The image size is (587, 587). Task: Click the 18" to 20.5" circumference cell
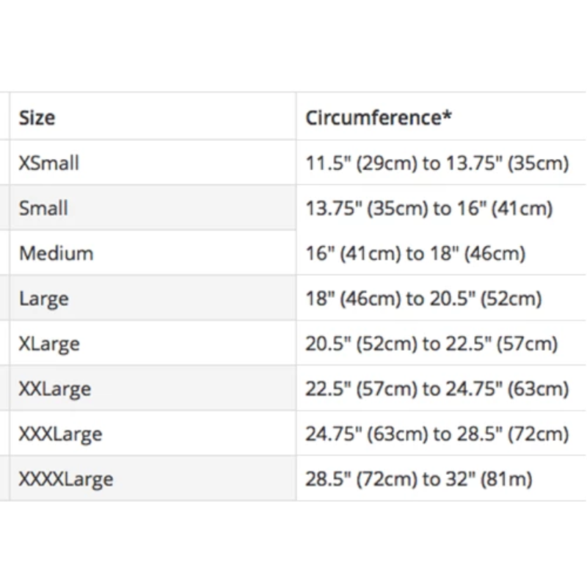[423, 299]
